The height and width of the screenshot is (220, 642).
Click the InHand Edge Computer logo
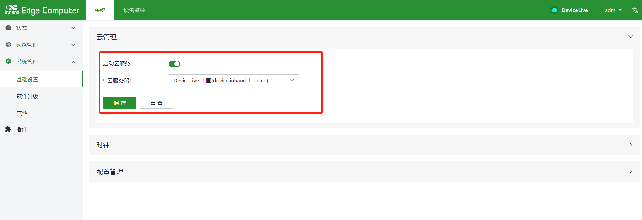pyautogui.click(x=42, y=10)
